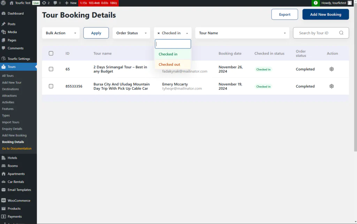This screenshot has height=224, width=357.
Task: Open Go to Documentation link
Action: [17, 148]
